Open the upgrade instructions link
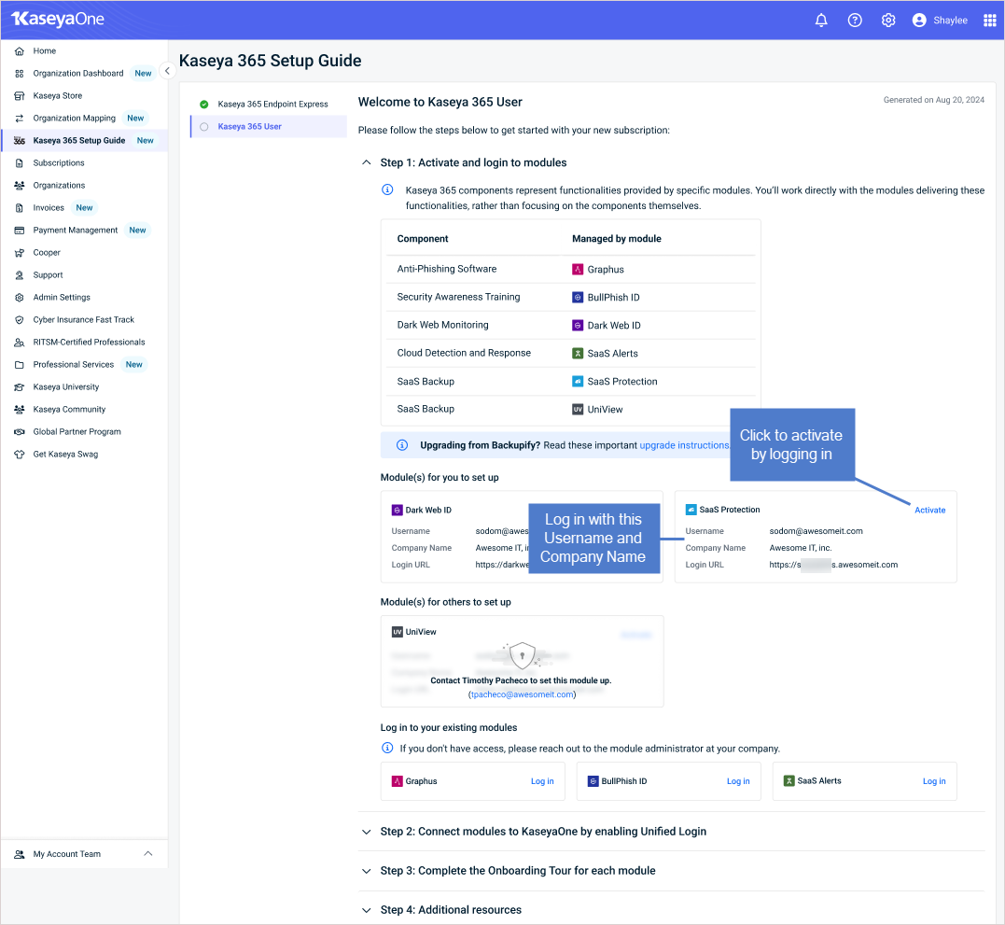Screen dimensions: 1005x925 (x=684, y=445)
